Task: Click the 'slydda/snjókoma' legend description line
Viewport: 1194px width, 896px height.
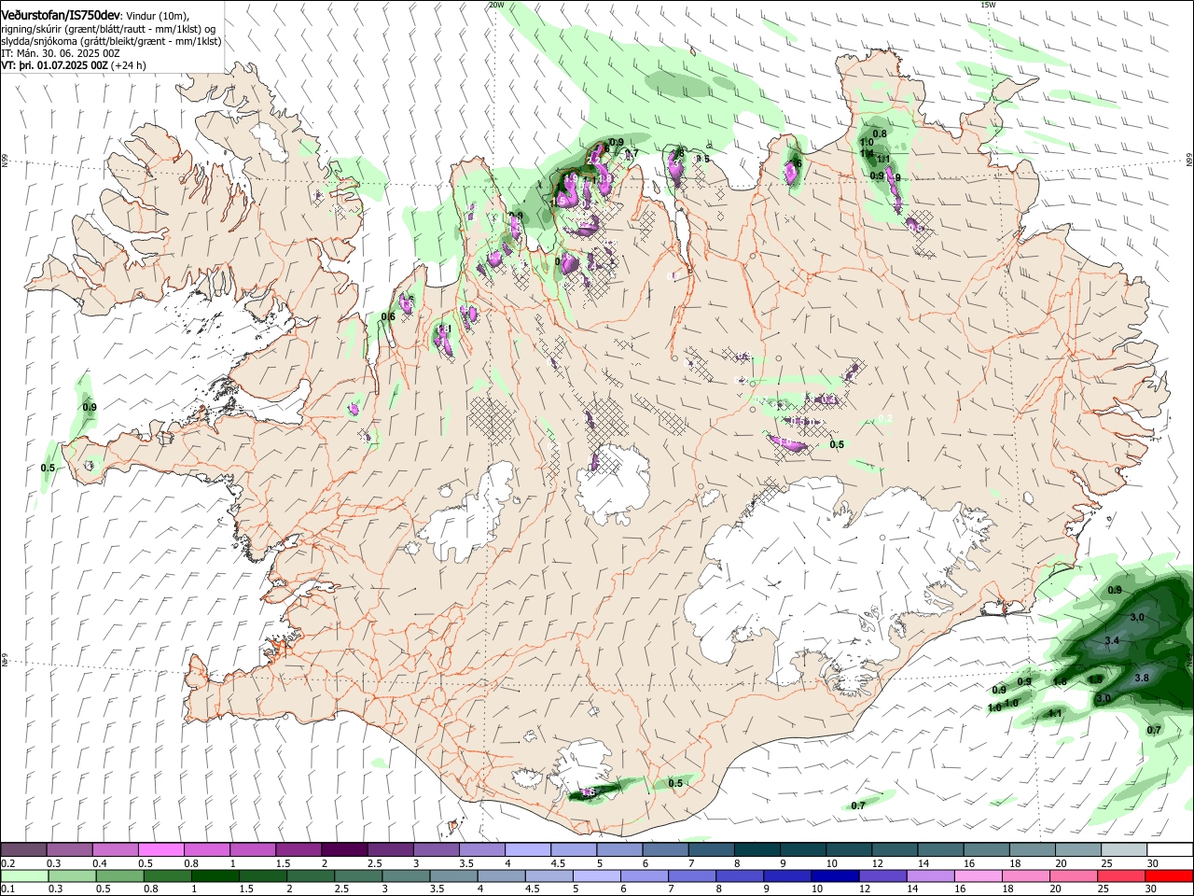Action: pyautogui.click(x=111, y=41)
